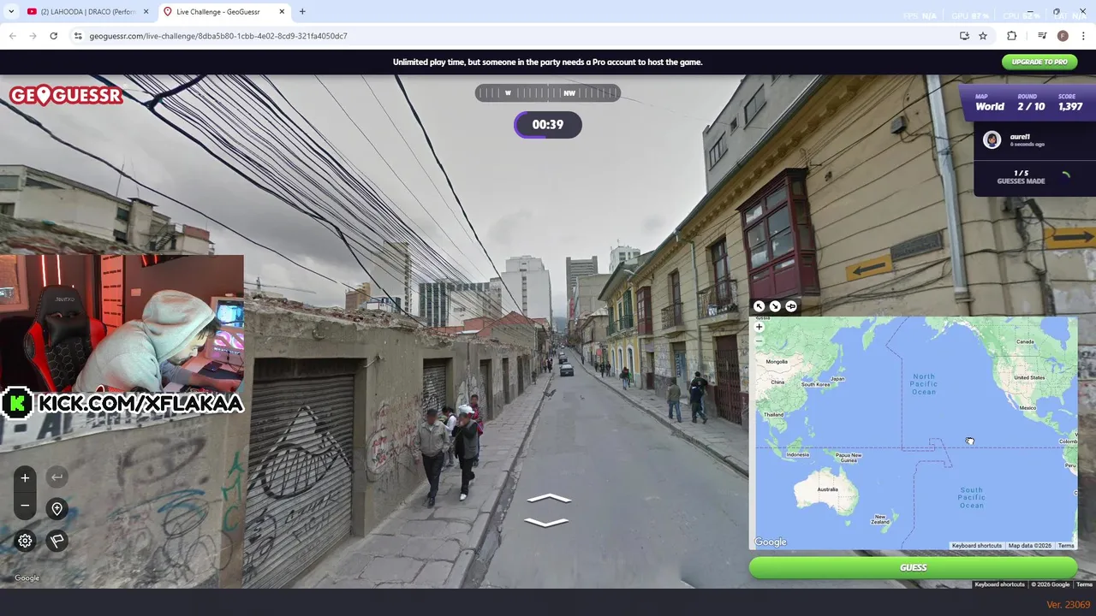Viewport: 1096px width, 616px height.
Task: Click the compass heading bar
Action: click(548, 93)
